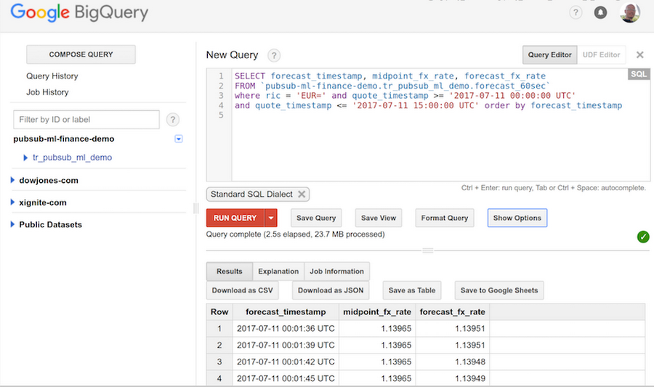Expand the Public Datasets section

click(x=12, y=224)
